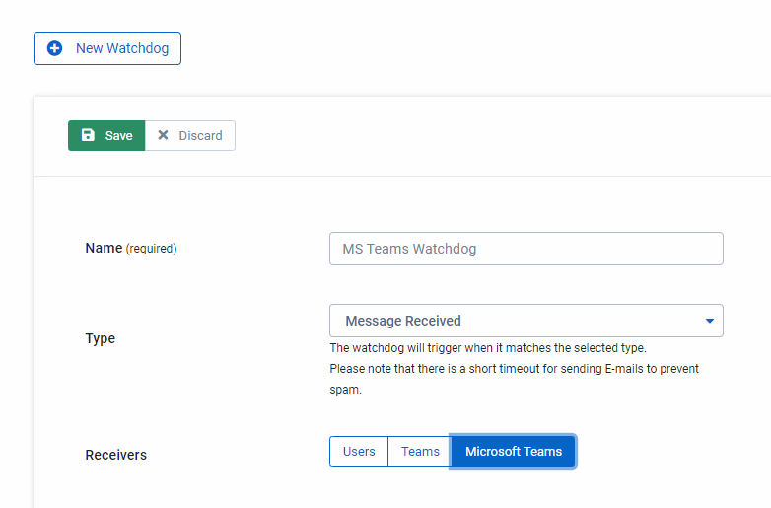Click the floppy disk save icon
The width and height of the screenshot is (771, 508).
point(88,135)
